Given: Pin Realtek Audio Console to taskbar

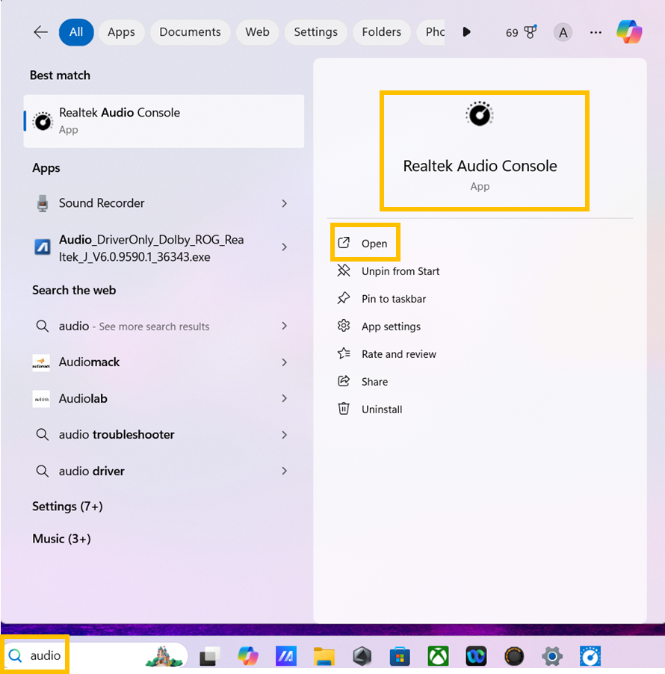Looking at the screenshot, I should [x=393, y=299].
